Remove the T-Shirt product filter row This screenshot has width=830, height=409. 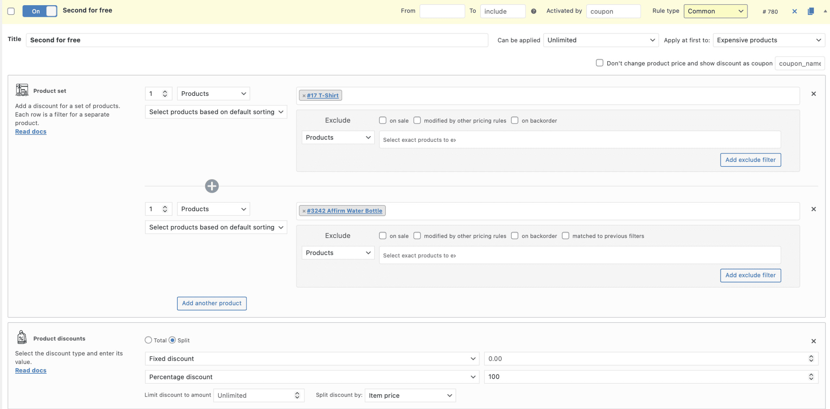coord(813,94)
